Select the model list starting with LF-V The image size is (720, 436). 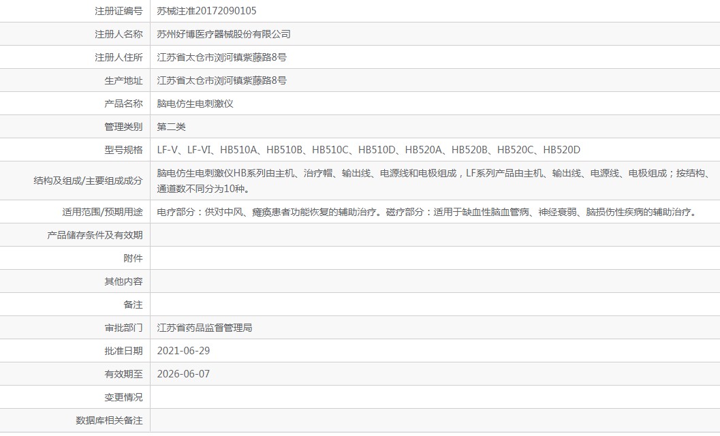click(x=369, y=150)
